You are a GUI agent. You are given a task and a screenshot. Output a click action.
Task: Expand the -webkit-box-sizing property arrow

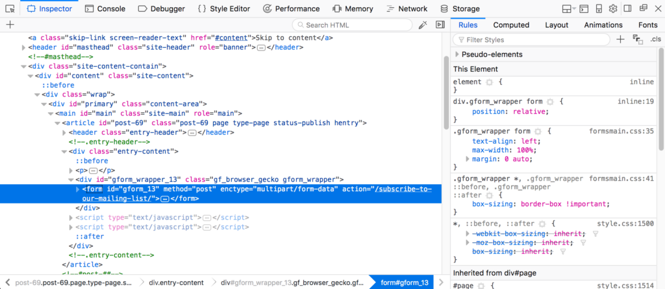click(468, 233)
